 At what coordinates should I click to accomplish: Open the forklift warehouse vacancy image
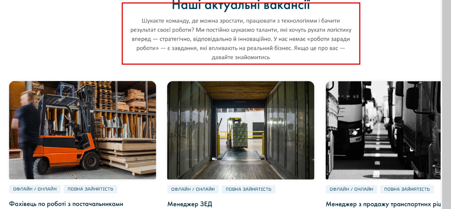coord(82,130)
